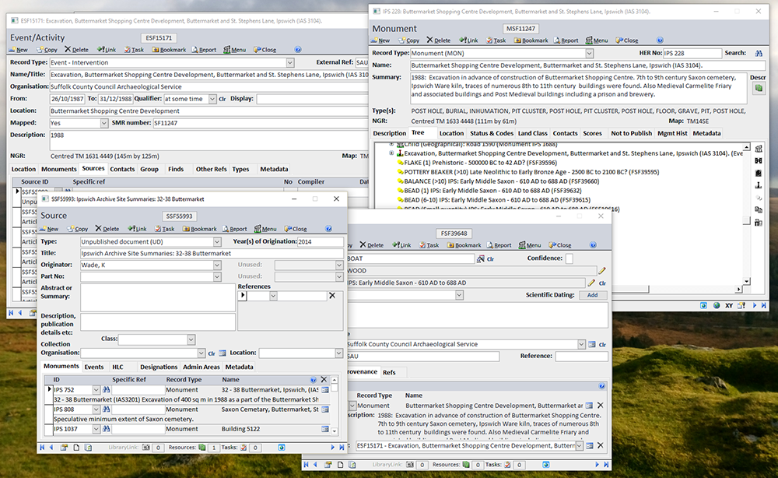
Task: Click Clr beside the Qualifier field
Action: [x=223, y=99]
